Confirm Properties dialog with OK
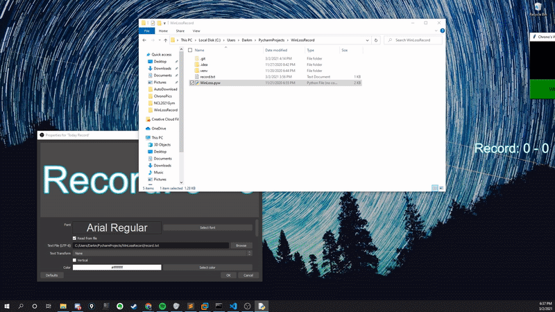 [x=228, y=275]
